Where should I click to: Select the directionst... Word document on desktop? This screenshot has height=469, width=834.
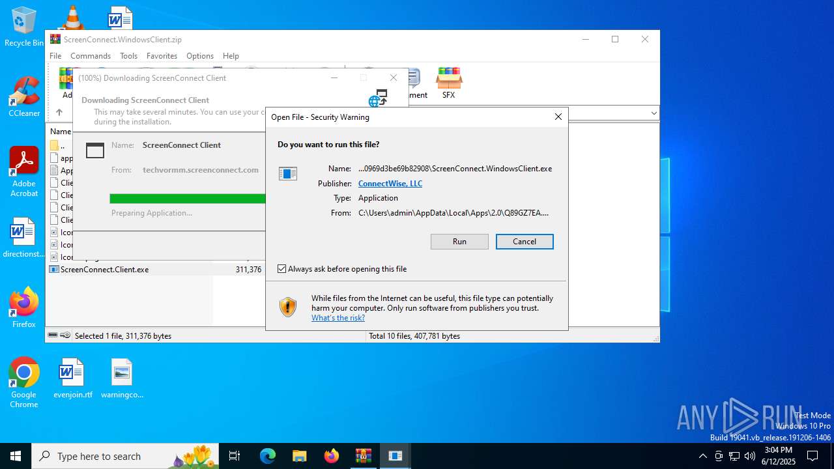click(24, 238)
